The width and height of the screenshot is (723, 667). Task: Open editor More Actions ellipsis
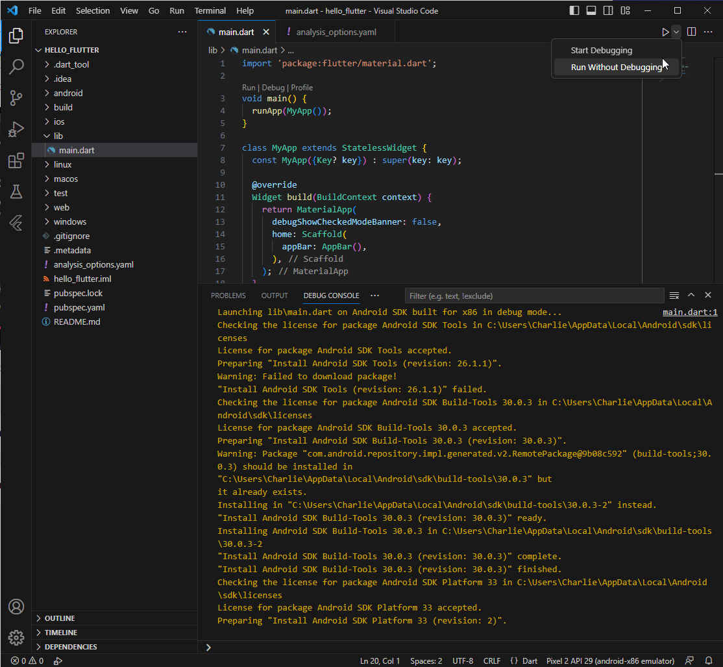coord(708,32)
